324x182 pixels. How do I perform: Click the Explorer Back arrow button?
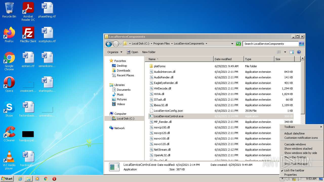click(x=109, y=44)
